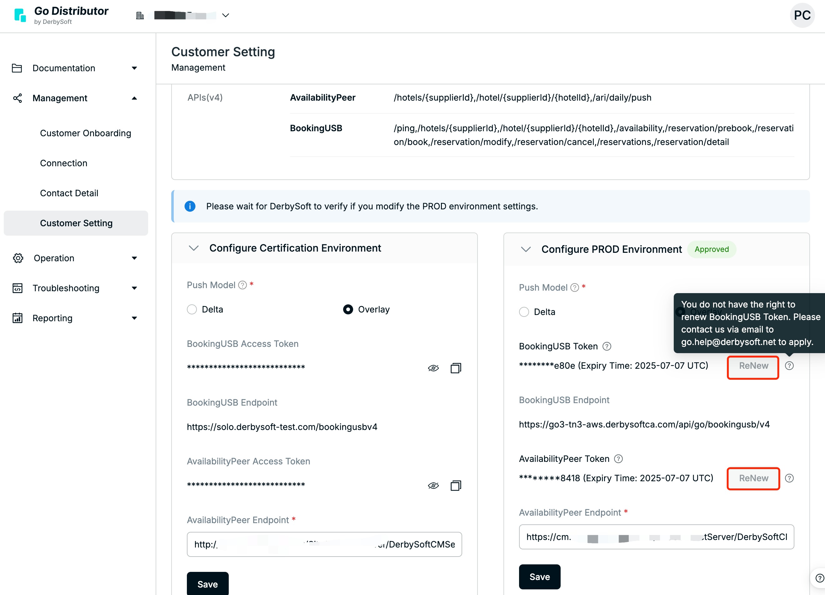Expand the Troubleshooting menu arrow
Screen dimensions: 825x595
point(134,288)
